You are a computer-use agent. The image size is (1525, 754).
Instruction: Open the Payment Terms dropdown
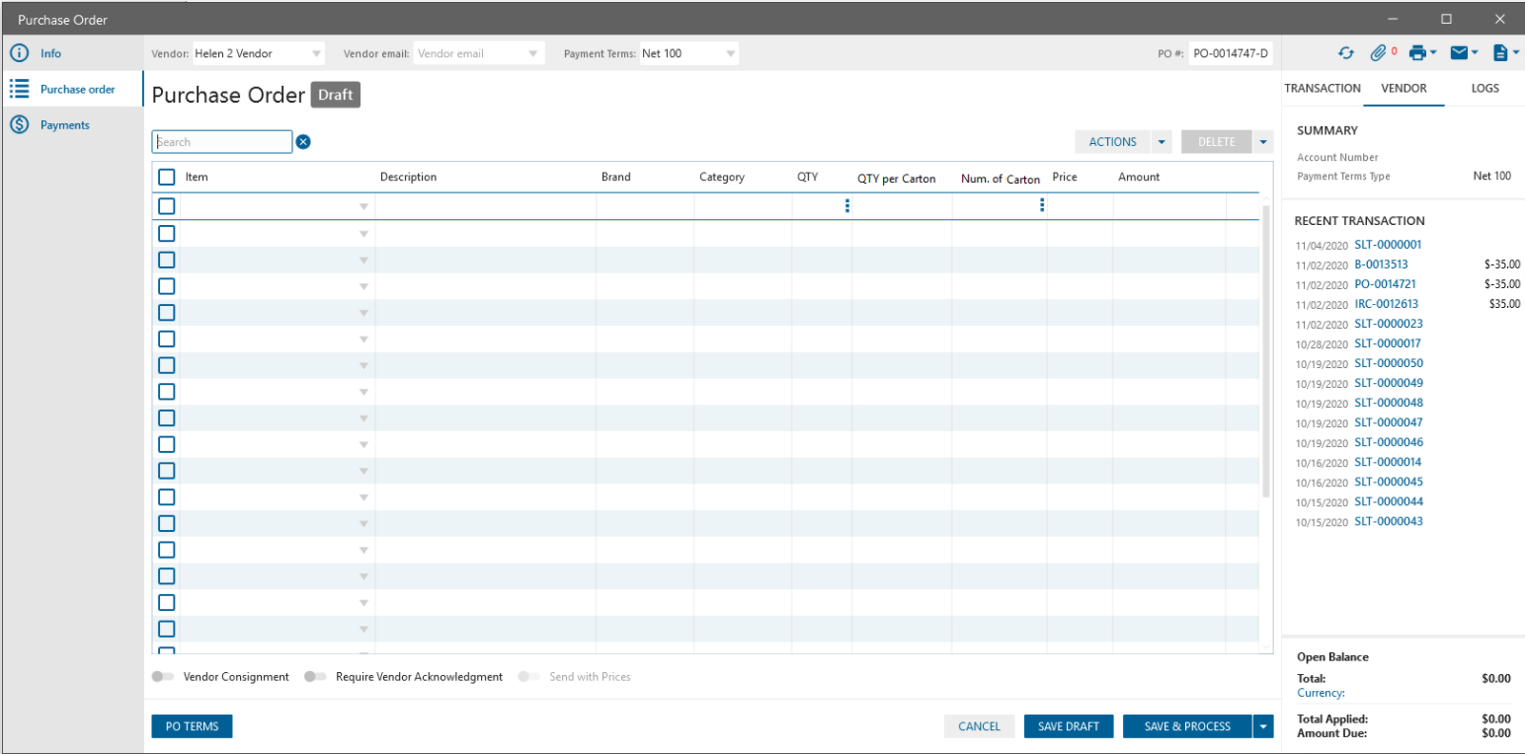pyautogui.click(x=731, y=53)
